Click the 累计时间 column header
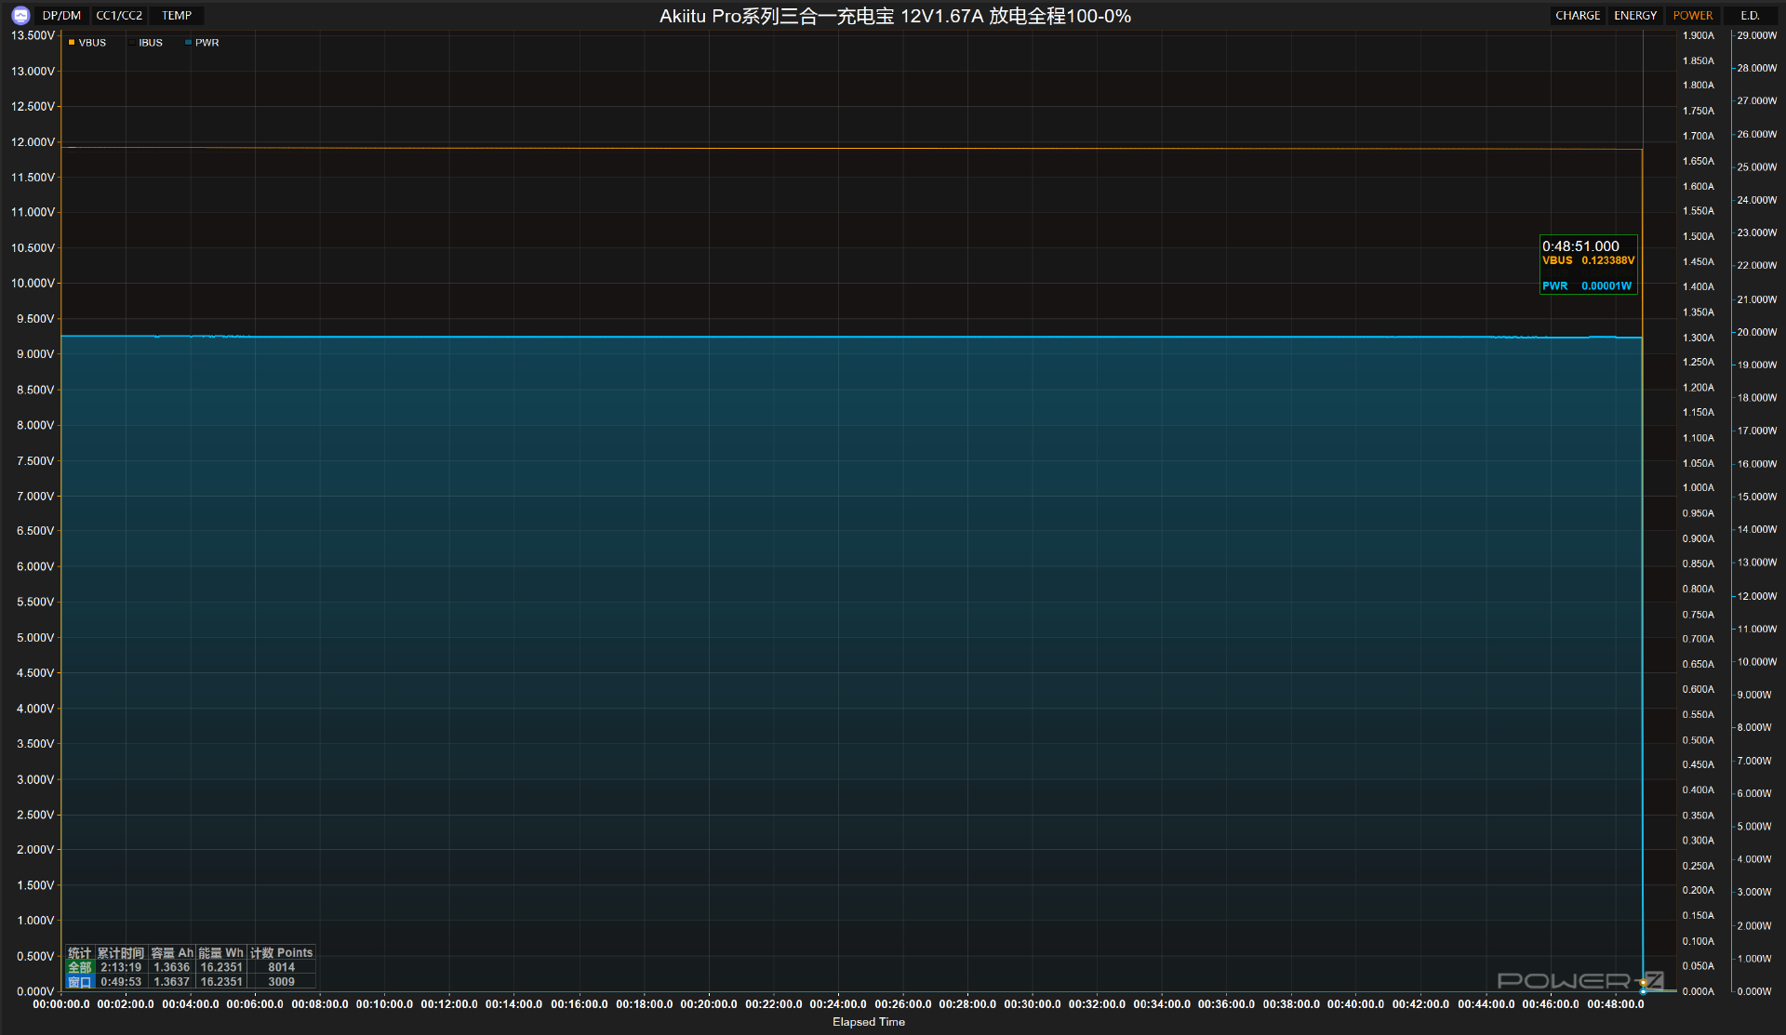This screenshot has height=1035, width=1786. click(121, 953)
